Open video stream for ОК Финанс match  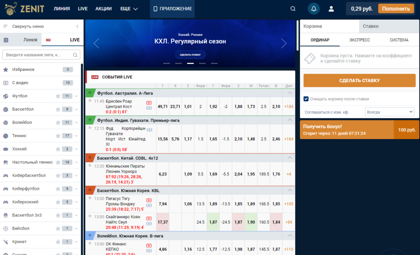coord(149,246)
